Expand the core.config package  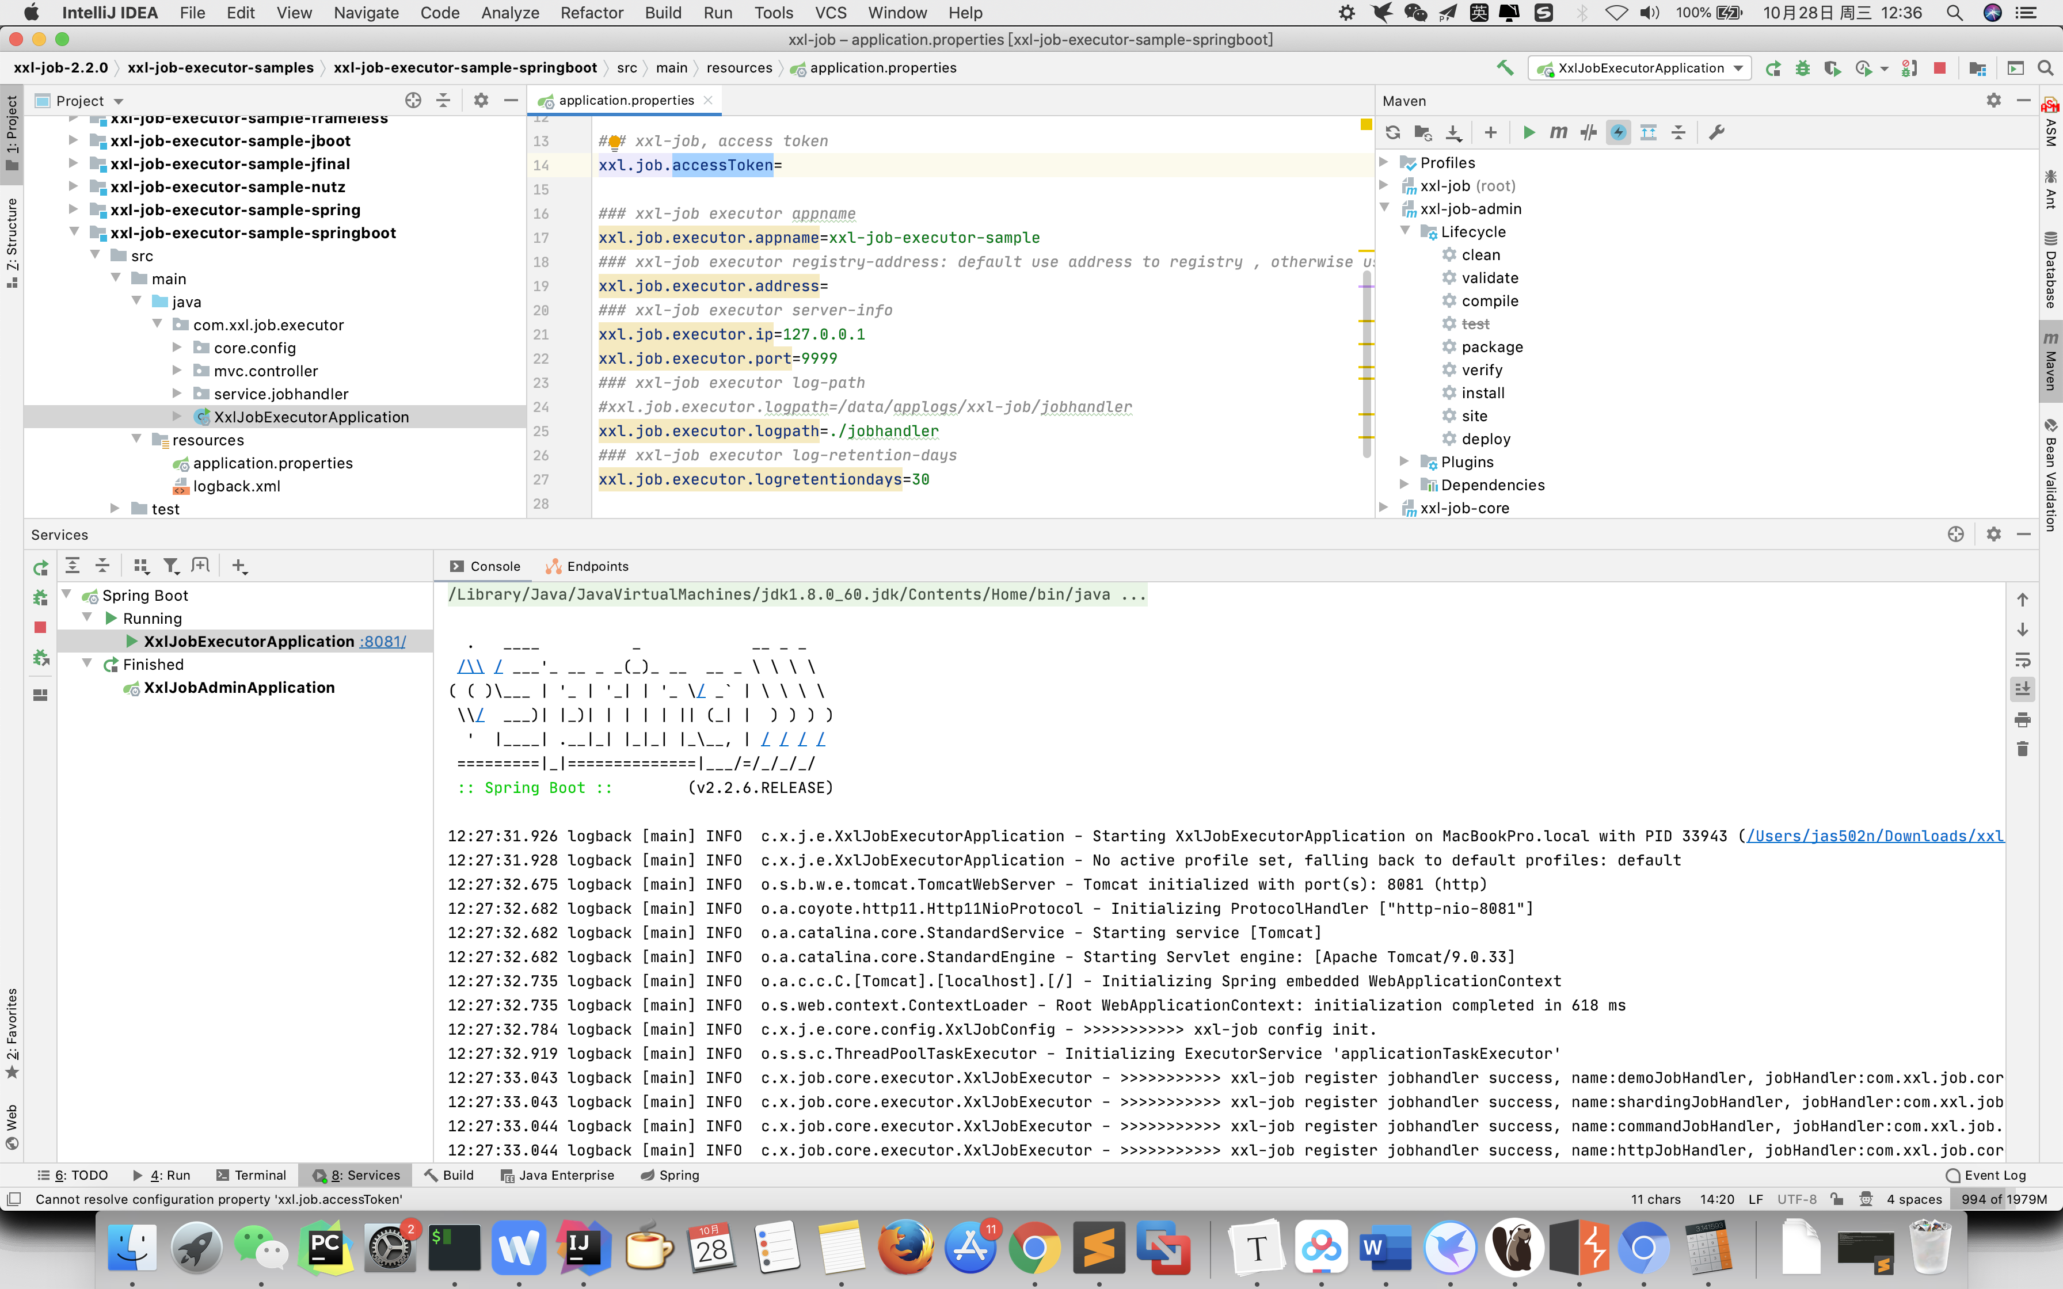(x=177, y=347)
